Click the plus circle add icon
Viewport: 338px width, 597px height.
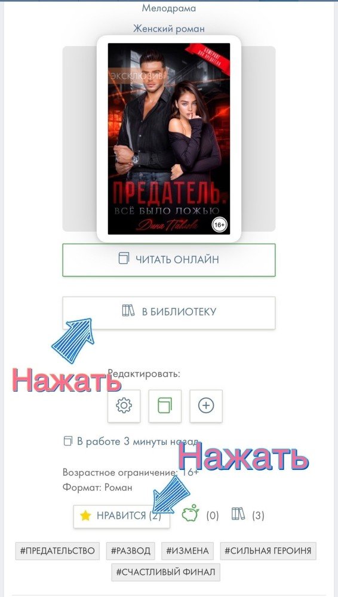tap(206, 406)
